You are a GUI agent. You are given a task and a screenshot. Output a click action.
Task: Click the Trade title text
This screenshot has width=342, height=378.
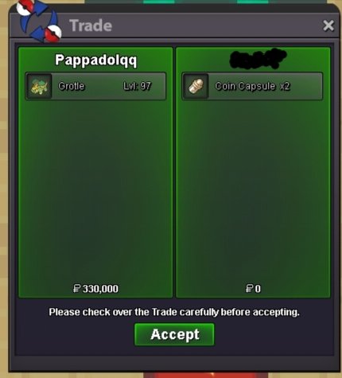(91, 25)
